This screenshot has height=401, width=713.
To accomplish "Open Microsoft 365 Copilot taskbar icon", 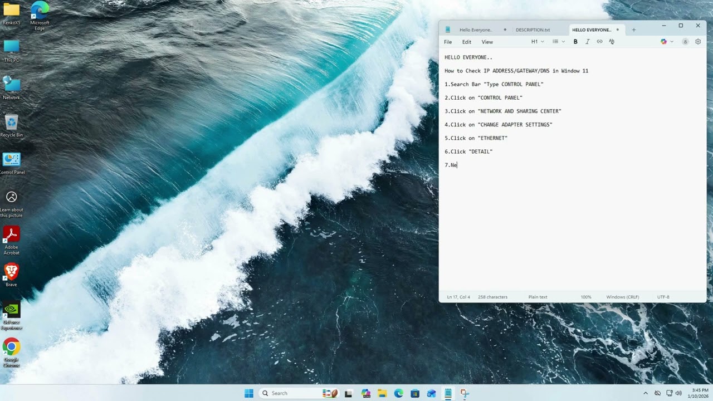I will click(365, 393).
